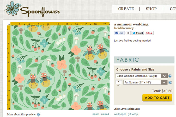View the design as wallpaper
Viewport: 176px width, 117px height.
(120, 114)
